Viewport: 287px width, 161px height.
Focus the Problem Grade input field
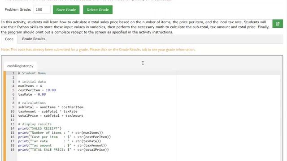42,9
